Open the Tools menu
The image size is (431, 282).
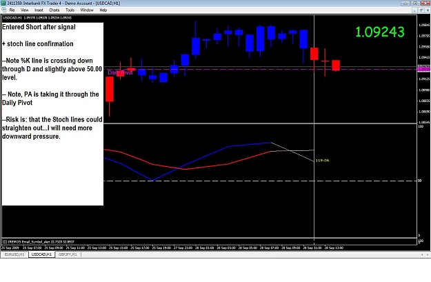(70, 10)
